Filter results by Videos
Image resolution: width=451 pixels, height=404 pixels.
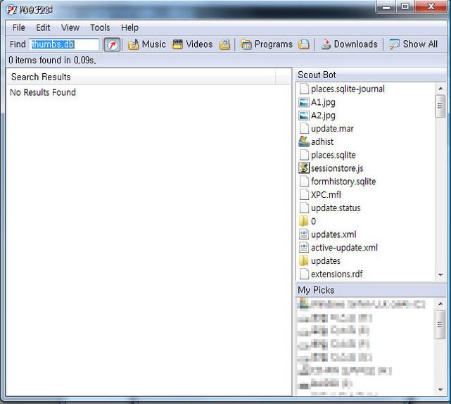tap(192, 44)
